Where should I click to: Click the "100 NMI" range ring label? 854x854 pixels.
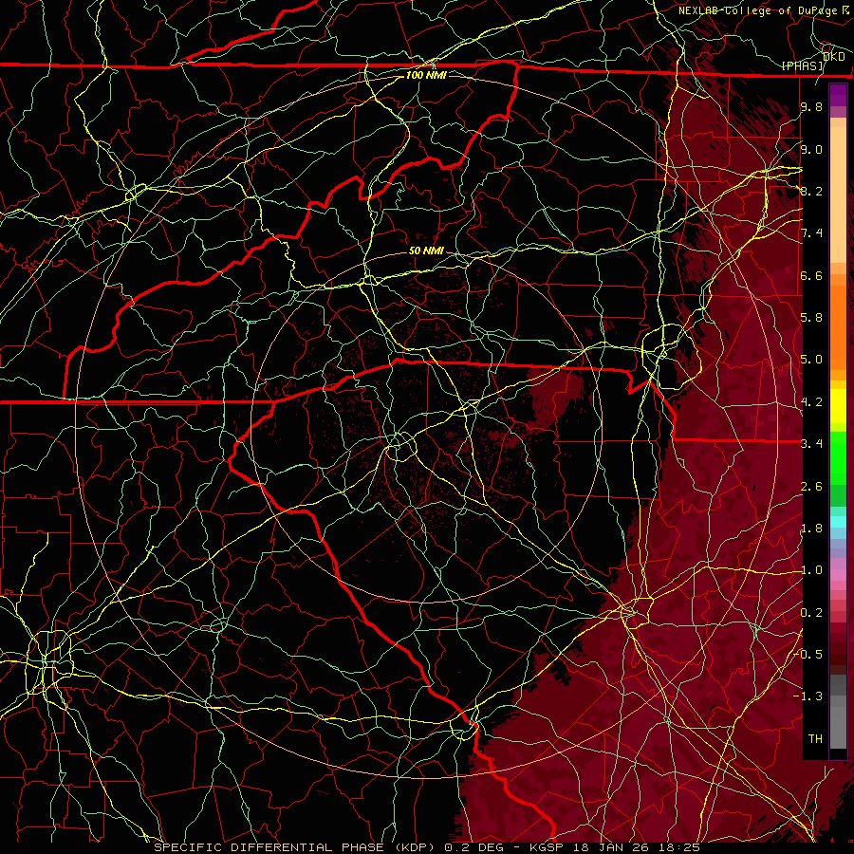pos(426,75)
